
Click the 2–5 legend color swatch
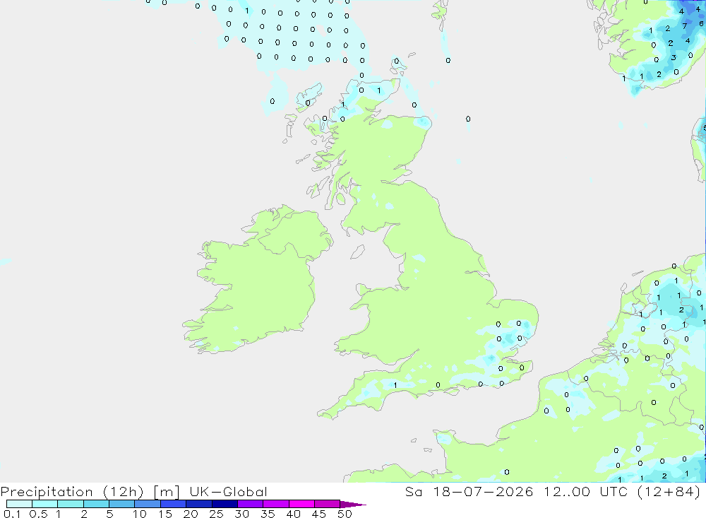(x=96, y=504)
